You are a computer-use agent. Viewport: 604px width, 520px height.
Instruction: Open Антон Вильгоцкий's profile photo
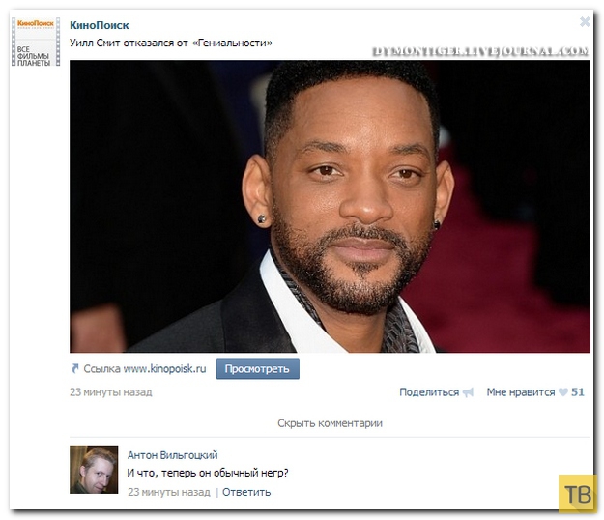coord(94,470)
